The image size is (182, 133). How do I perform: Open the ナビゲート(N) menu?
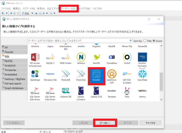(29, 9)
